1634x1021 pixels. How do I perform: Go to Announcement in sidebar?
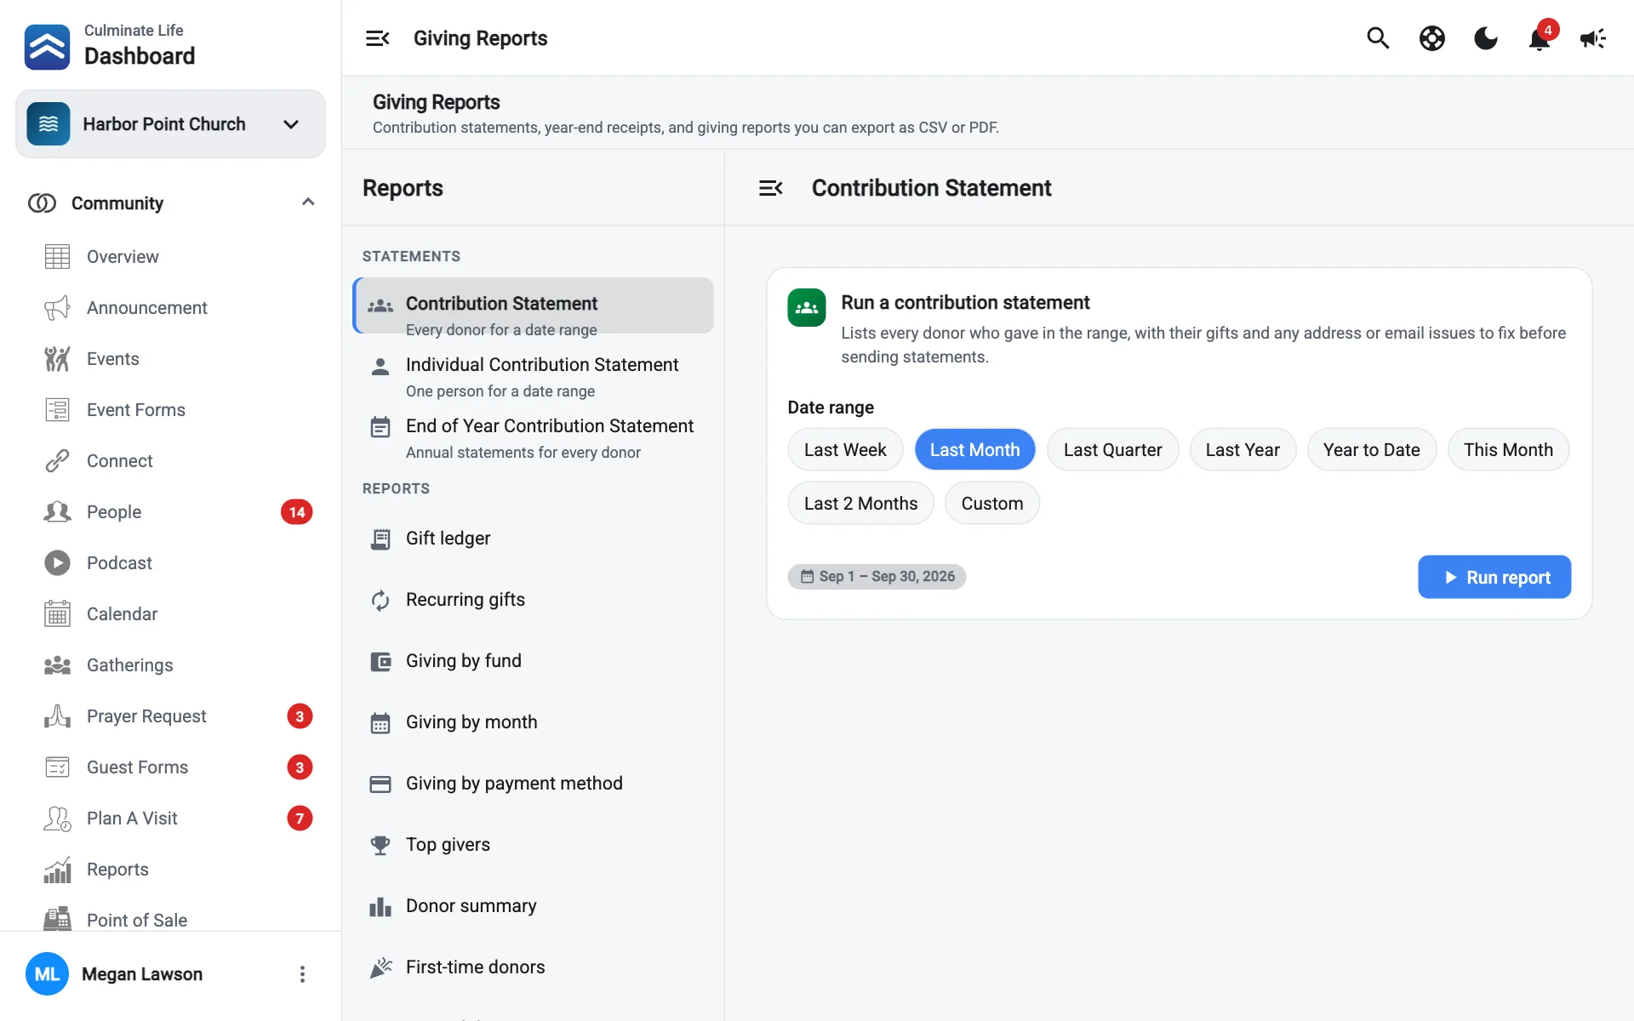(x=170, y=308)
